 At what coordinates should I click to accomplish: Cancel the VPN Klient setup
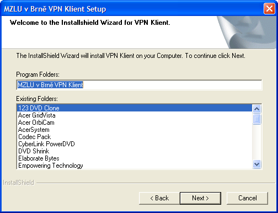pos(247,198)
